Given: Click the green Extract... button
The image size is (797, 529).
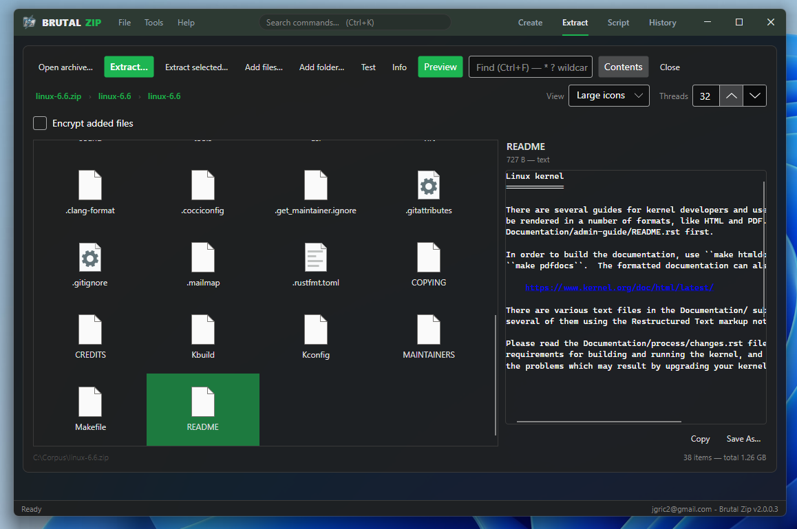Looking at the screenshot, I should pos(129,67).
